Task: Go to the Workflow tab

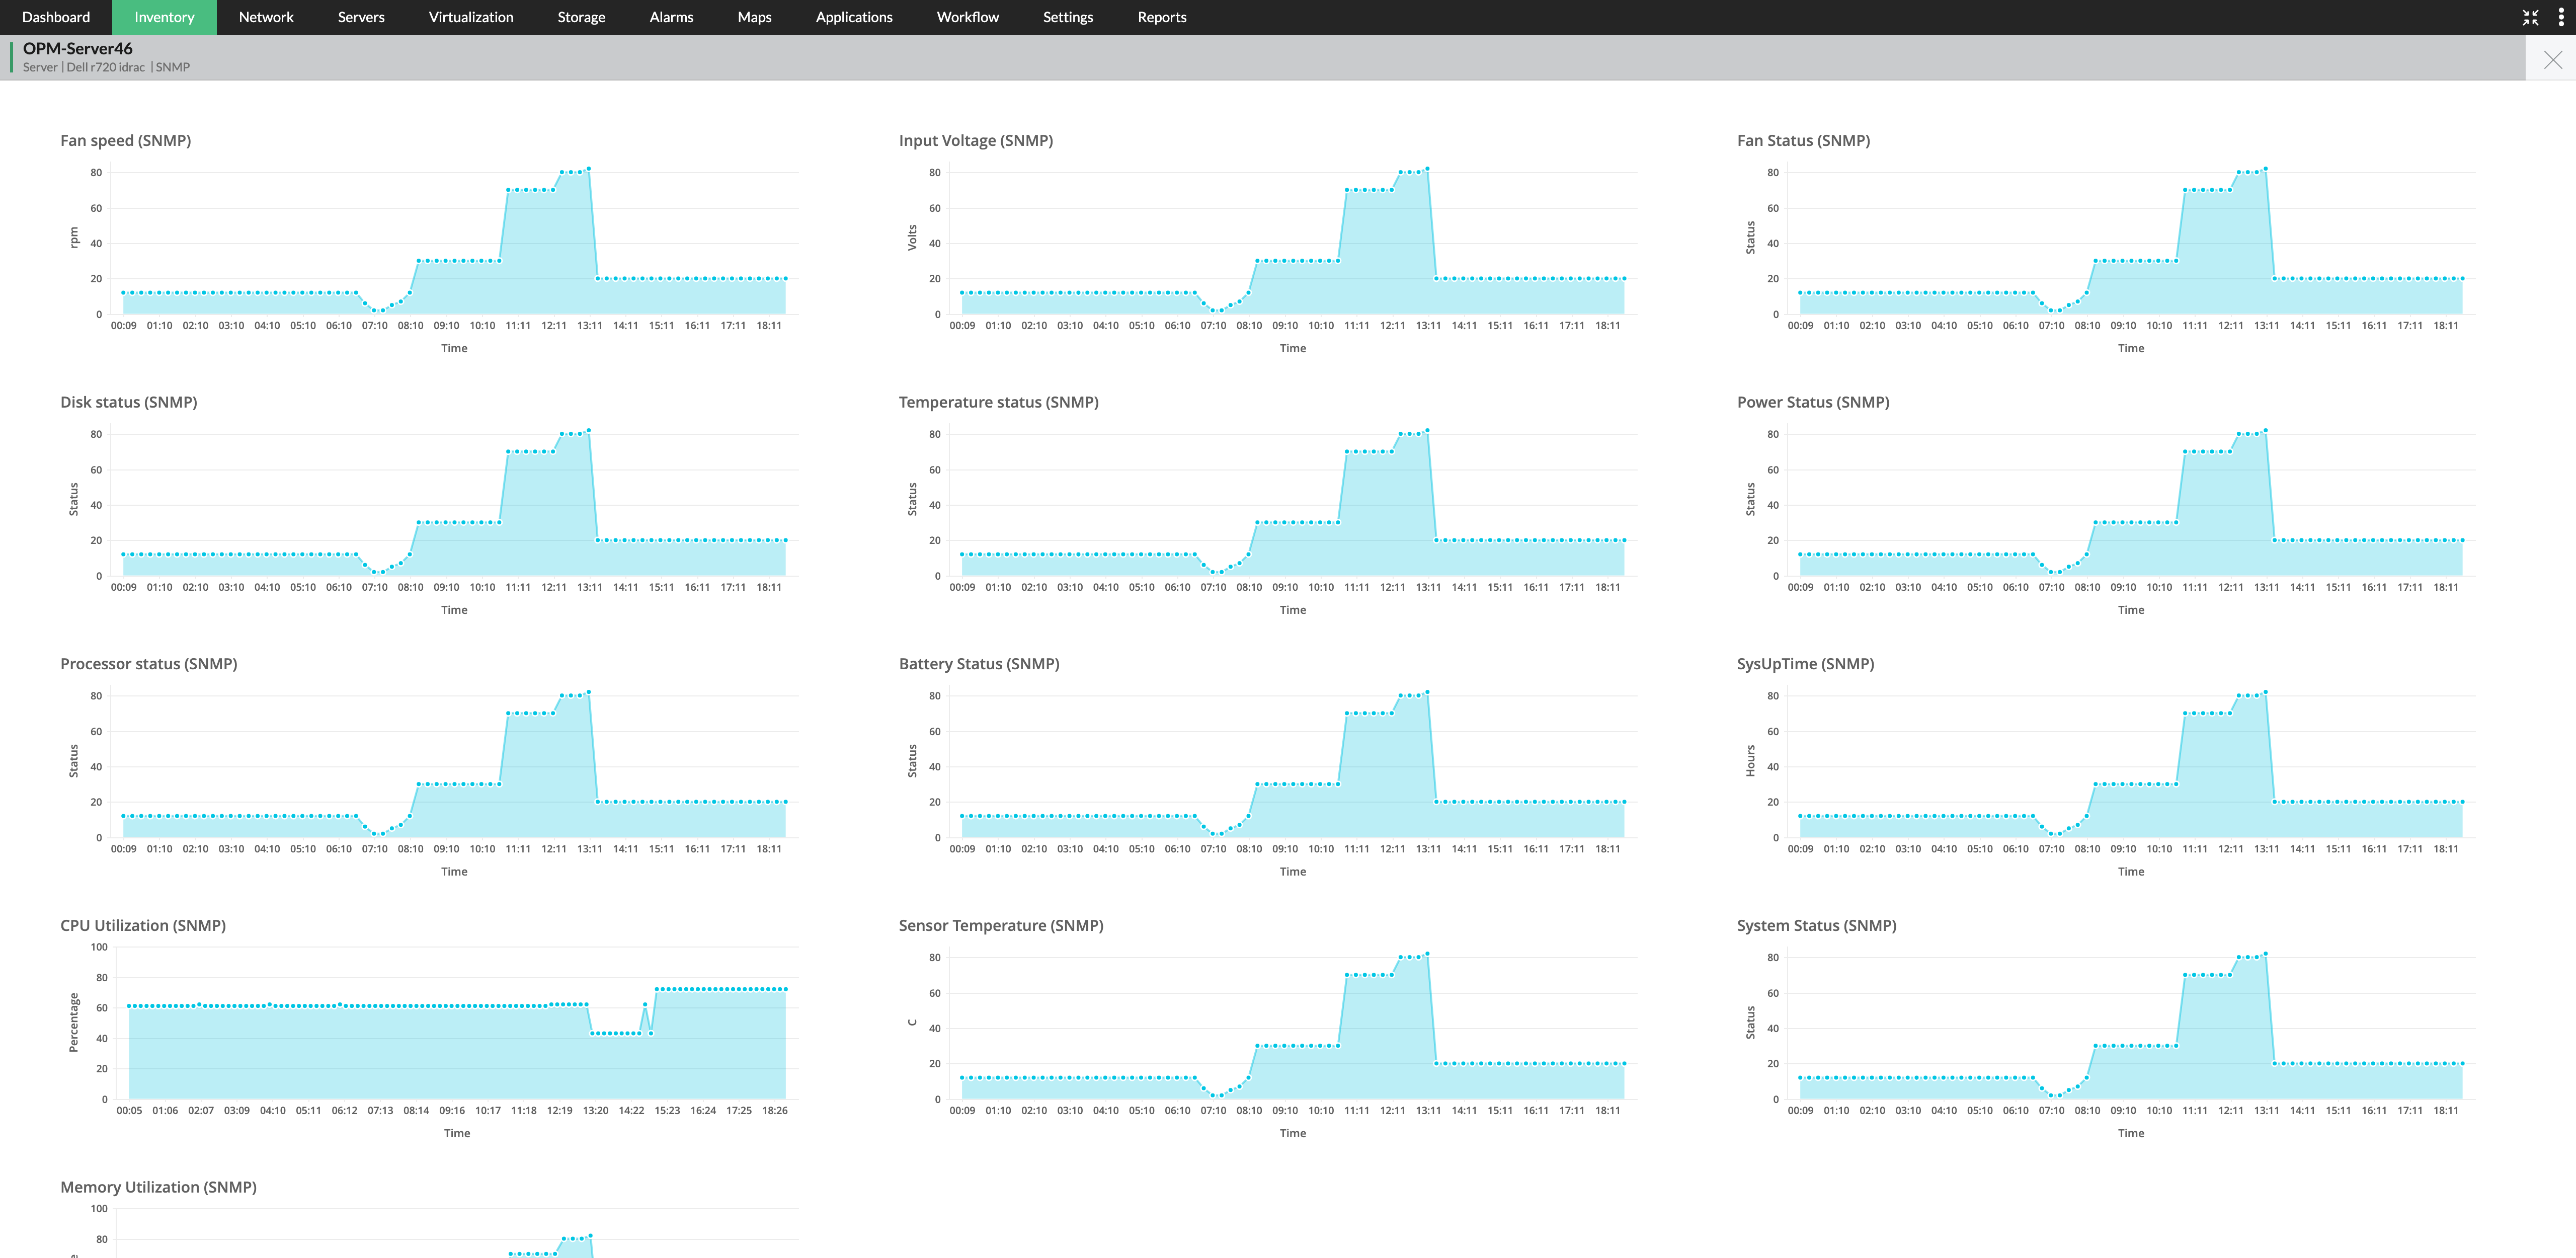Action: (x=967, y=17)
